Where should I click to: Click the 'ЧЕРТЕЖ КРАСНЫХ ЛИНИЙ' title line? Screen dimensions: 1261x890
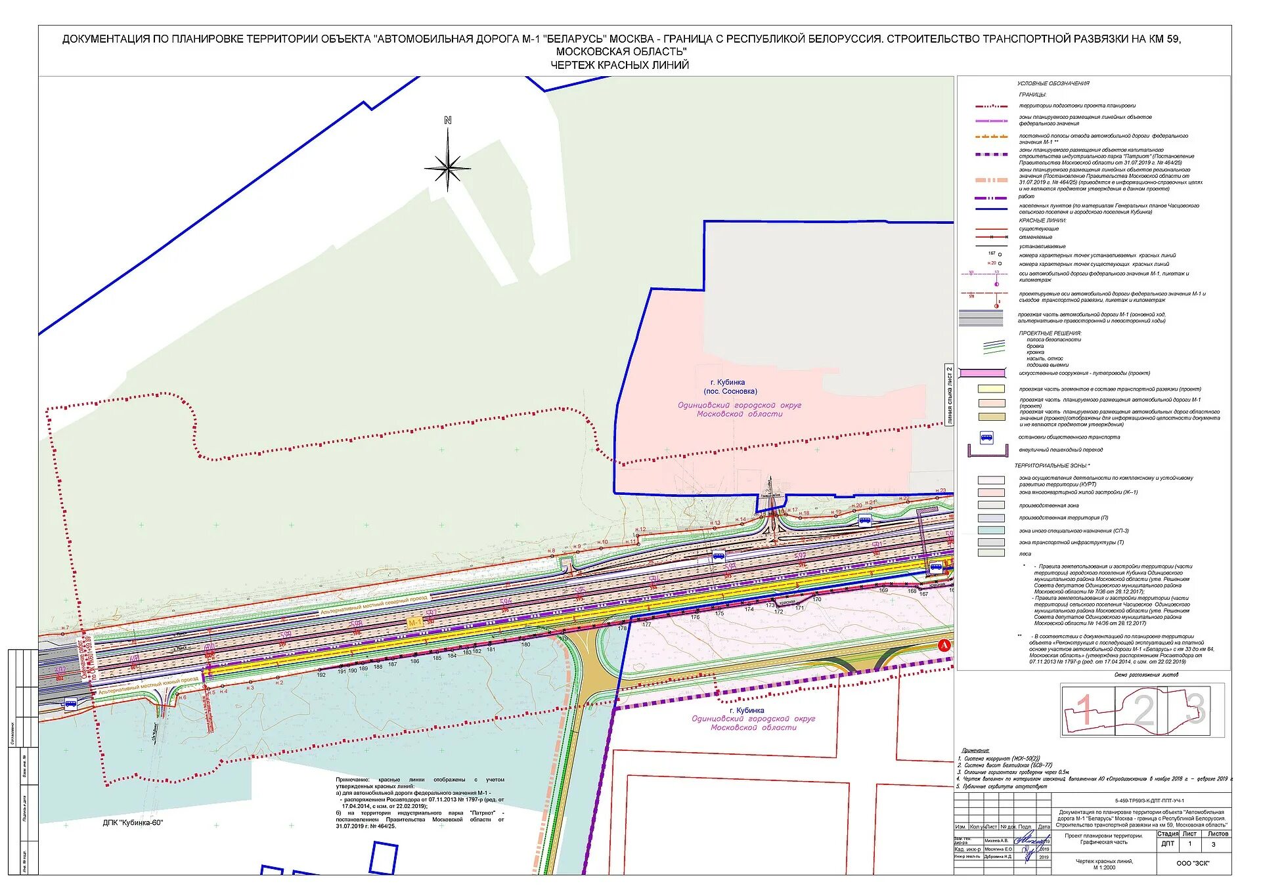tap(620, 65)
